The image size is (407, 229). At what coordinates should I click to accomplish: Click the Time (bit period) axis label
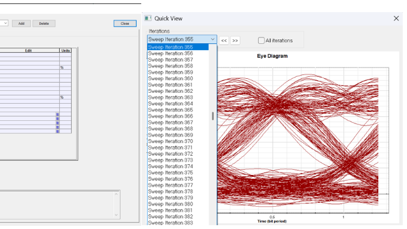point(272,221)
